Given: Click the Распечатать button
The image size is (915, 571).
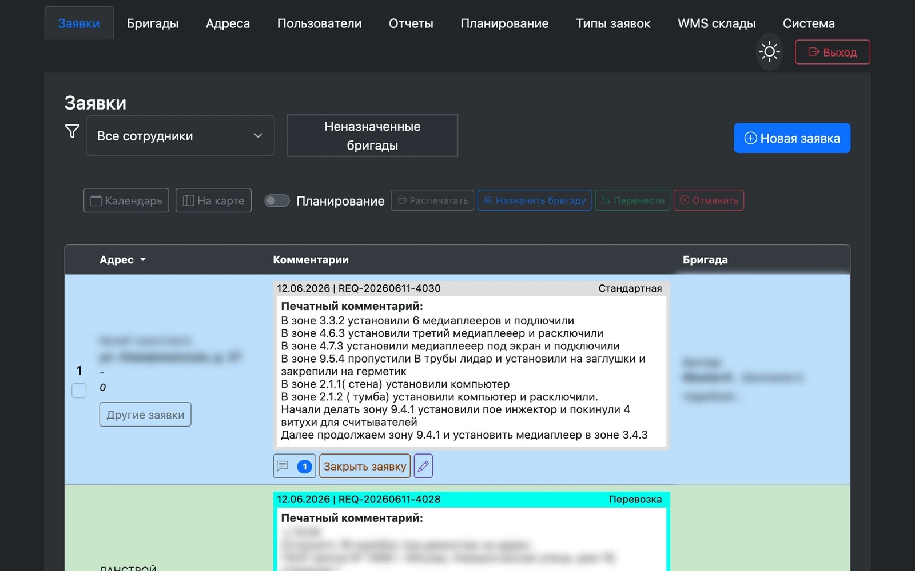Looking at the screenshot, I should pos(432,200).
